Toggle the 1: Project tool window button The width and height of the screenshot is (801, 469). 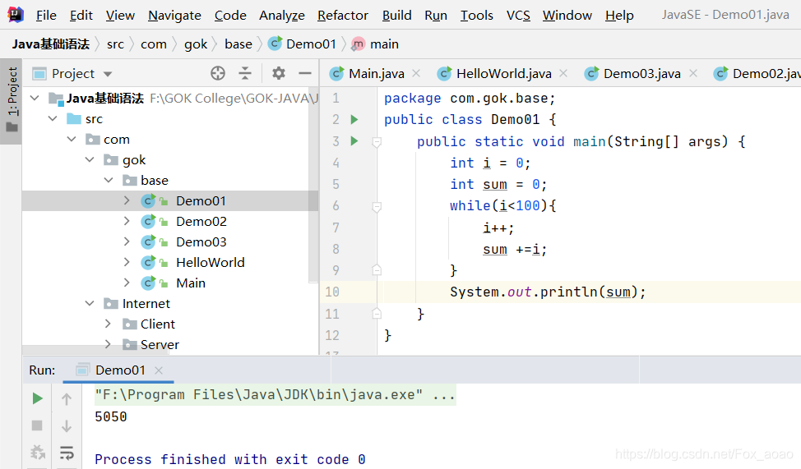(x=12, y=101)
